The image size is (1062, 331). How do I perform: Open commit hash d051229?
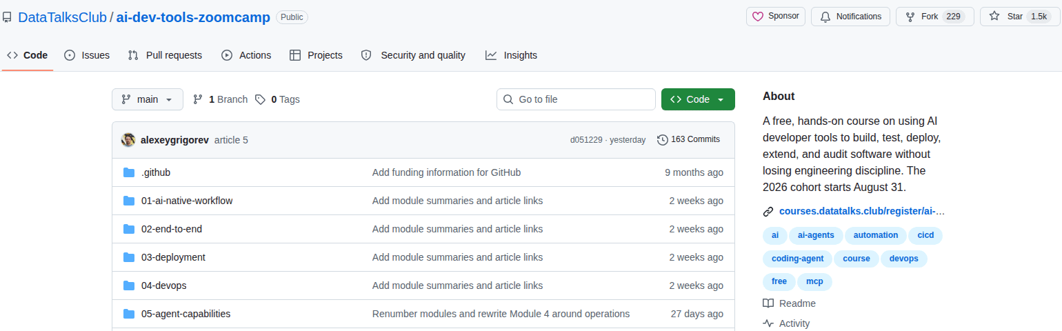585,140
